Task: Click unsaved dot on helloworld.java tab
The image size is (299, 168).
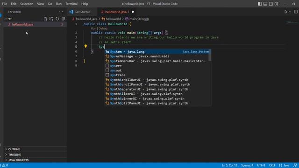Action: [x=133, y=12]
